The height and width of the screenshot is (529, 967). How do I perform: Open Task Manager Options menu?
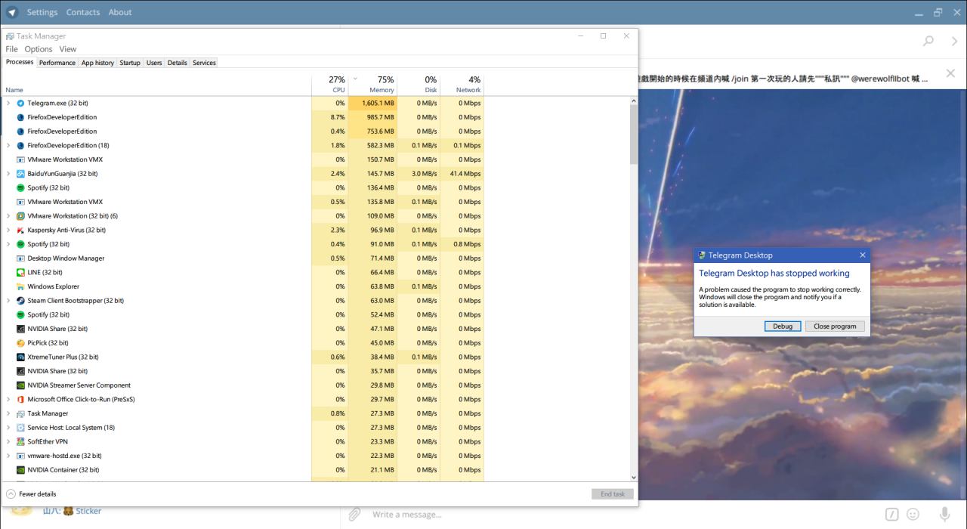coord(39,49)
